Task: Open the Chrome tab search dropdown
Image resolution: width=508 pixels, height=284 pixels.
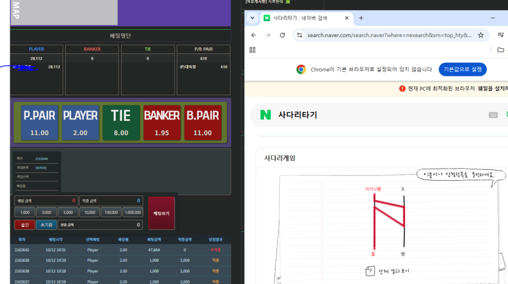Action: coord(252,18)
